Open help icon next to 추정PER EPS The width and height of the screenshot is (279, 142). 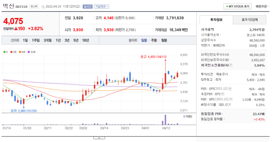point(223,94)
